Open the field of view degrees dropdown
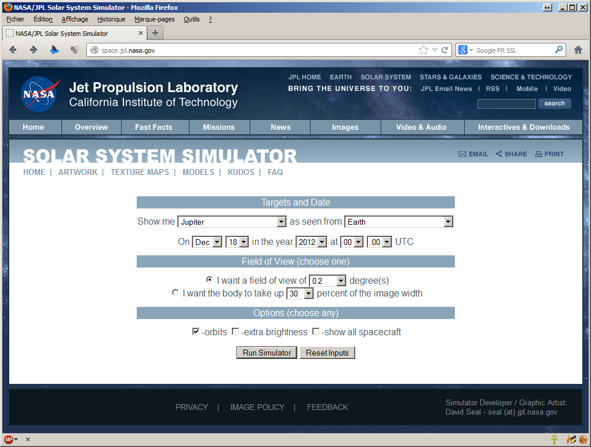The height and width of the screenshot is (447, 591). (x=327, y=281)
